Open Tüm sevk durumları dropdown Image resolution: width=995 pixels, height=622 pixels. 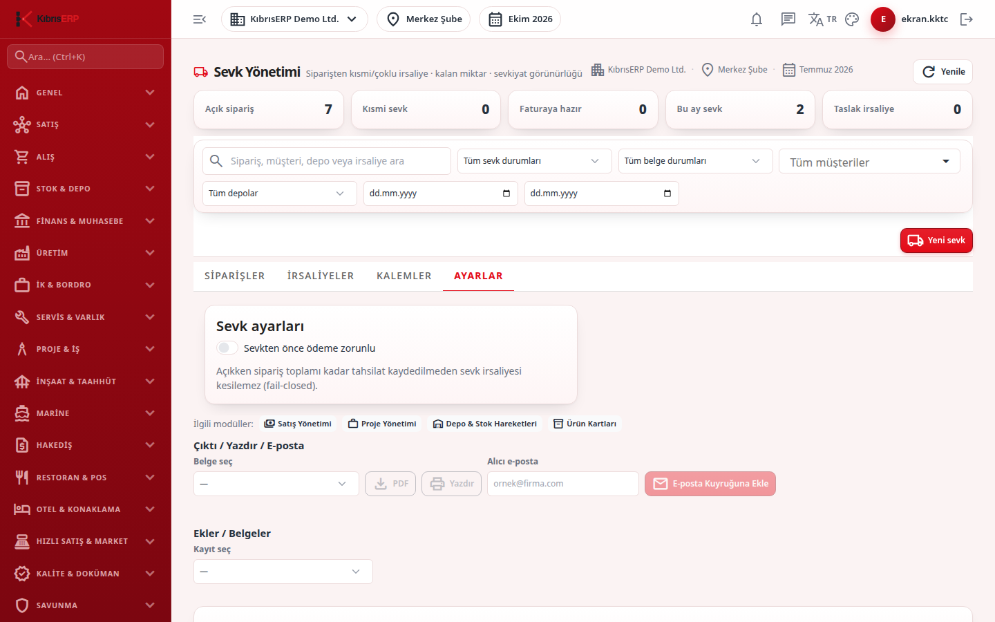tap(535, 161)
